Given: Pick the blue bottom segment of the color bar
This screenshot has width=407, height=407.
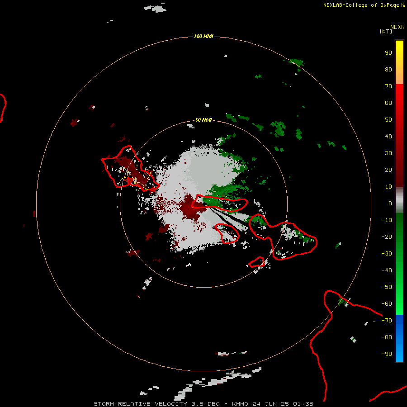Looking at the screenshot, I should pos(399,338).
